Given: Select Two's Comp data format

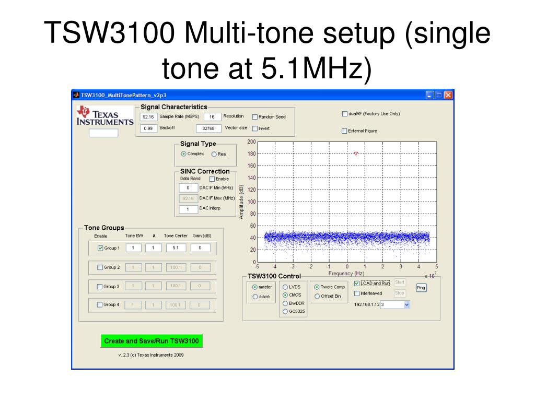Looking at the screenshot, I should [x=317, y=287].
